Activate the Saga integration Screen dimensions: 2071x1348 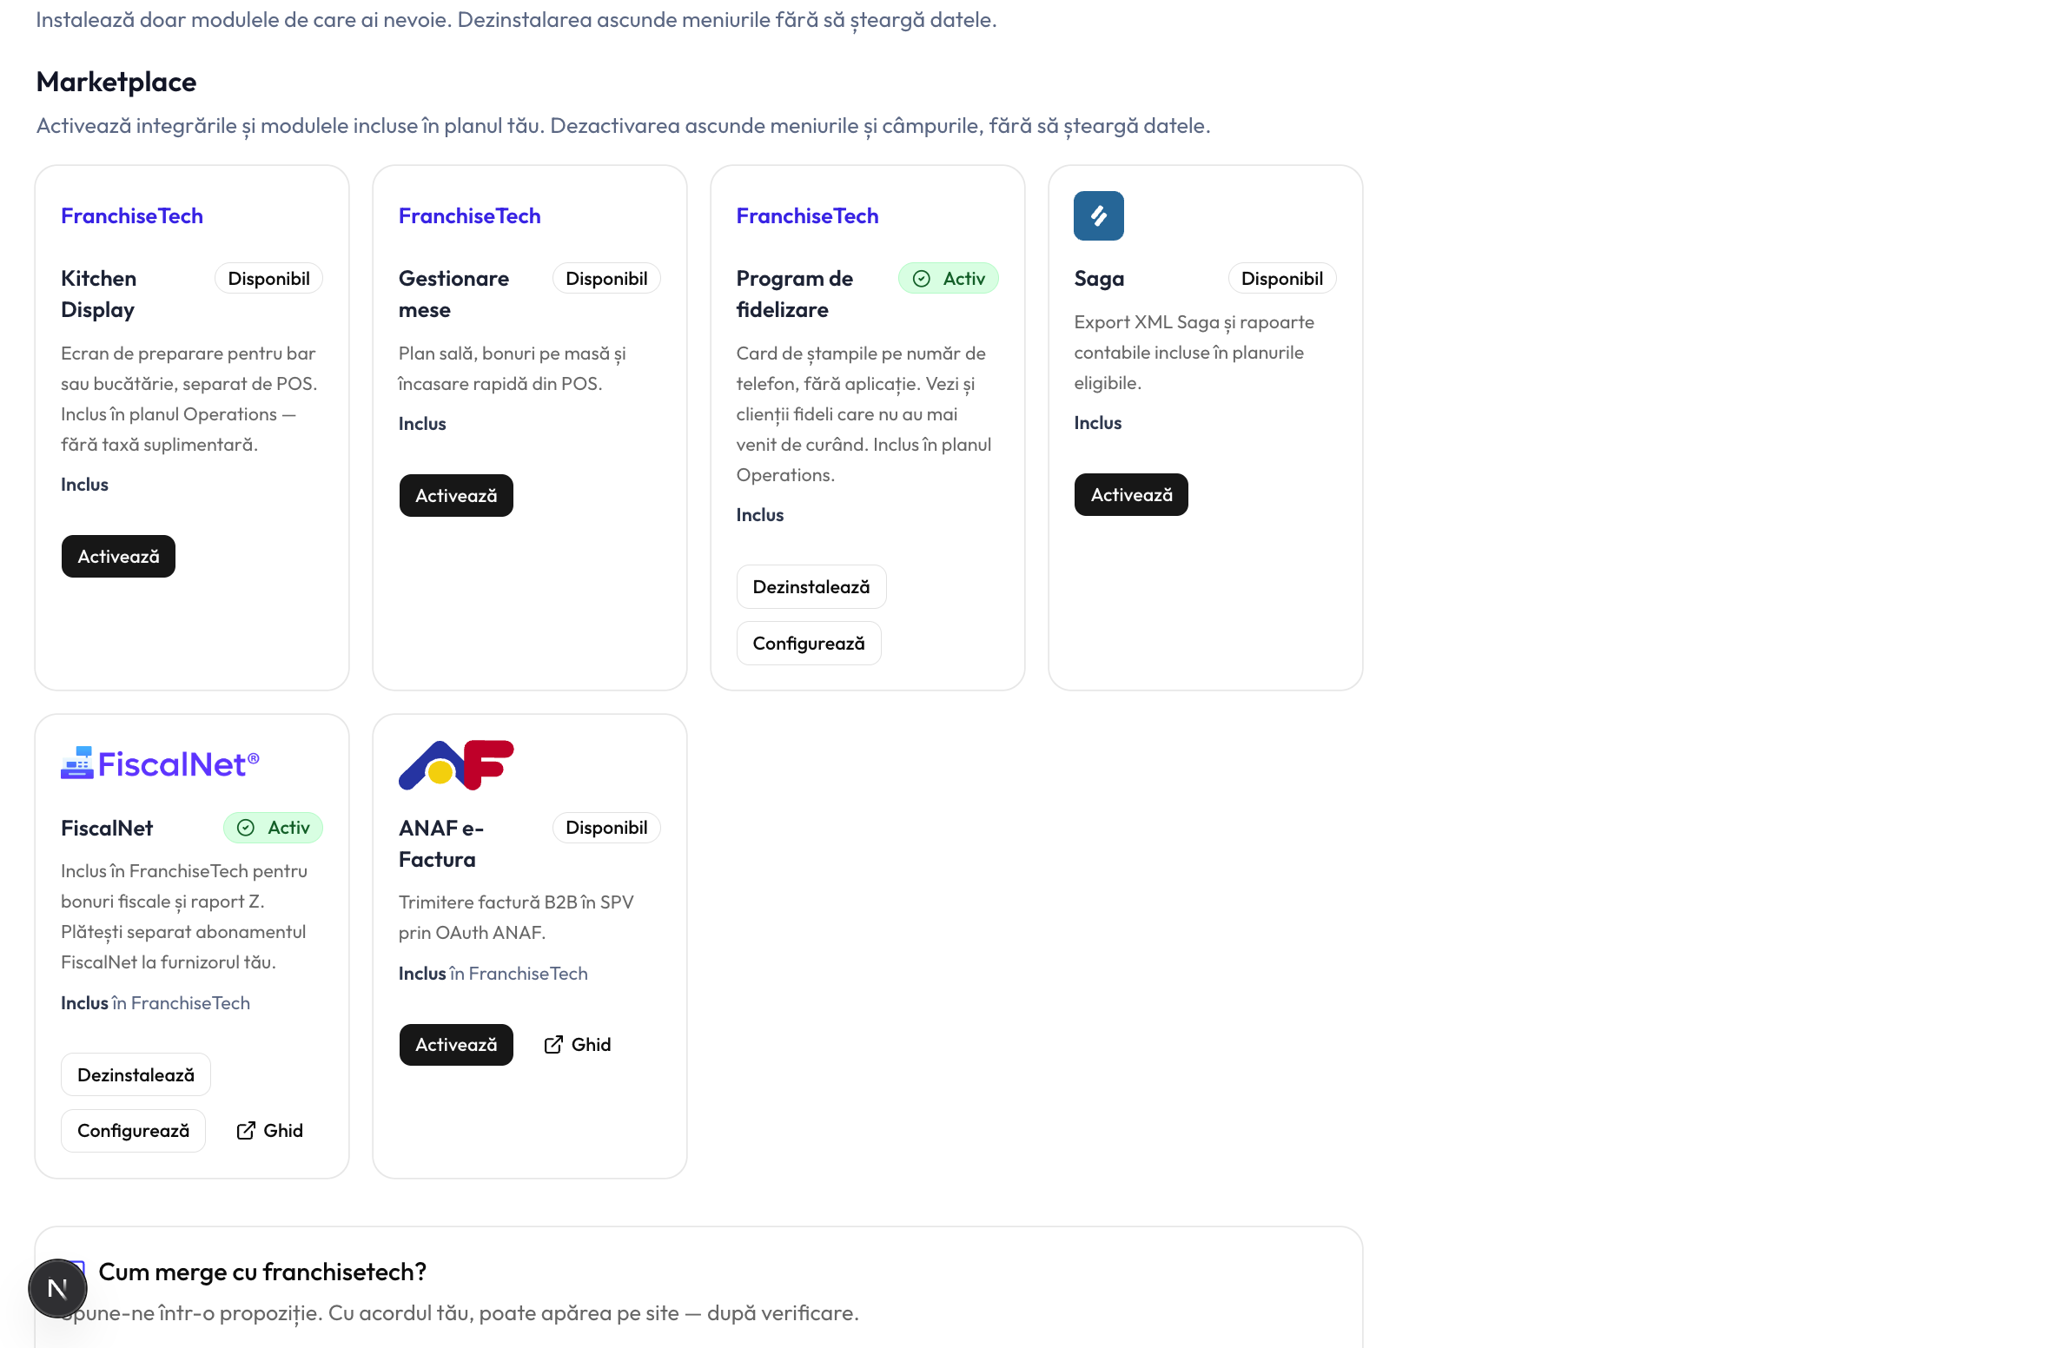pos(1131,494)
